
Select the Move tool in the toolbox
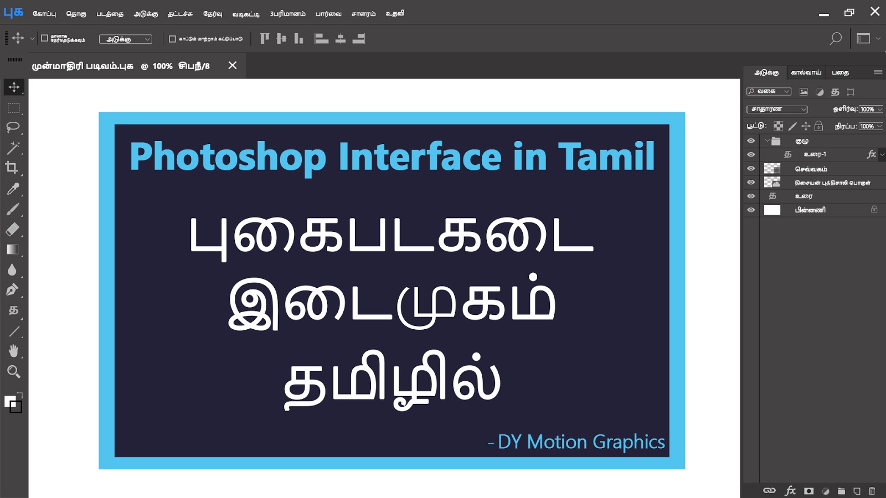click(x=14, y=87)
